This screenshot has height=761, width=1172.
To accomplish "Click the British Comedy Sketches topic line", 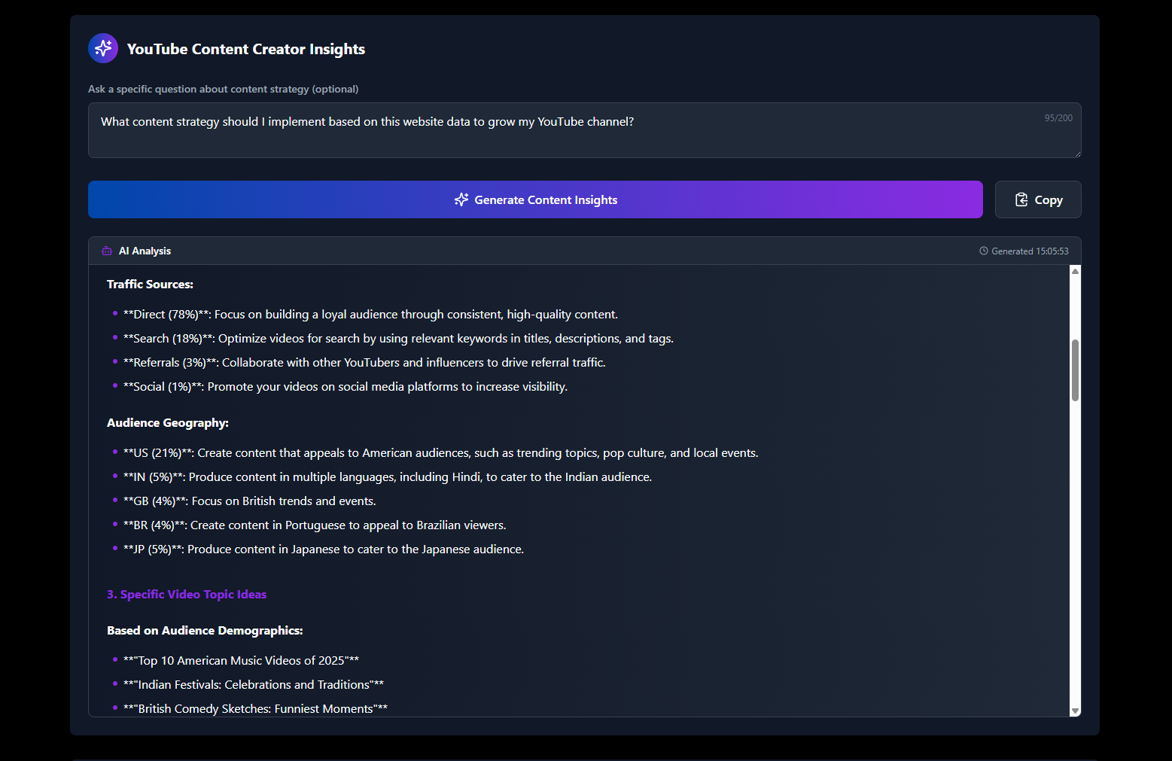I will coord(255,709).
